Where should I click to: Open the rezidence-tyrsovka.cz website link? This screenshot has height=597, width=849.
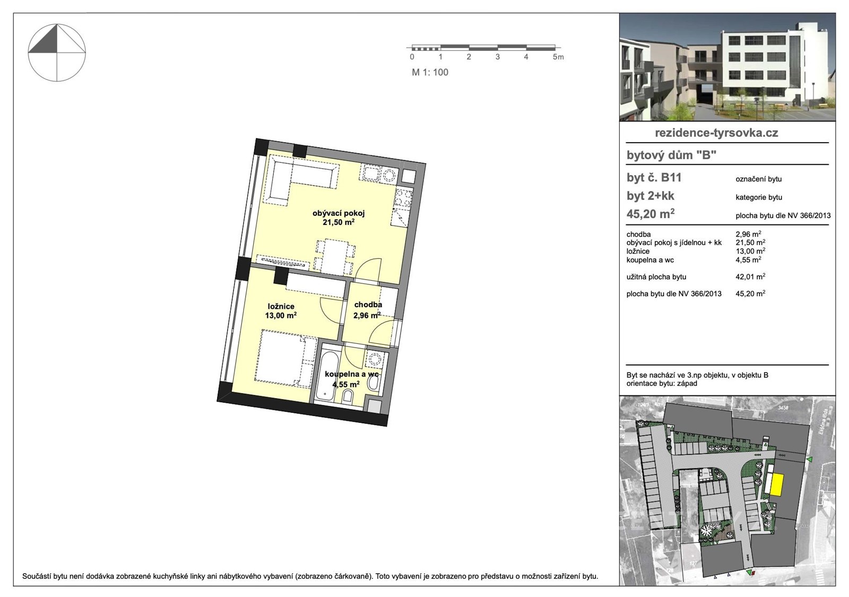click(716, 133)
